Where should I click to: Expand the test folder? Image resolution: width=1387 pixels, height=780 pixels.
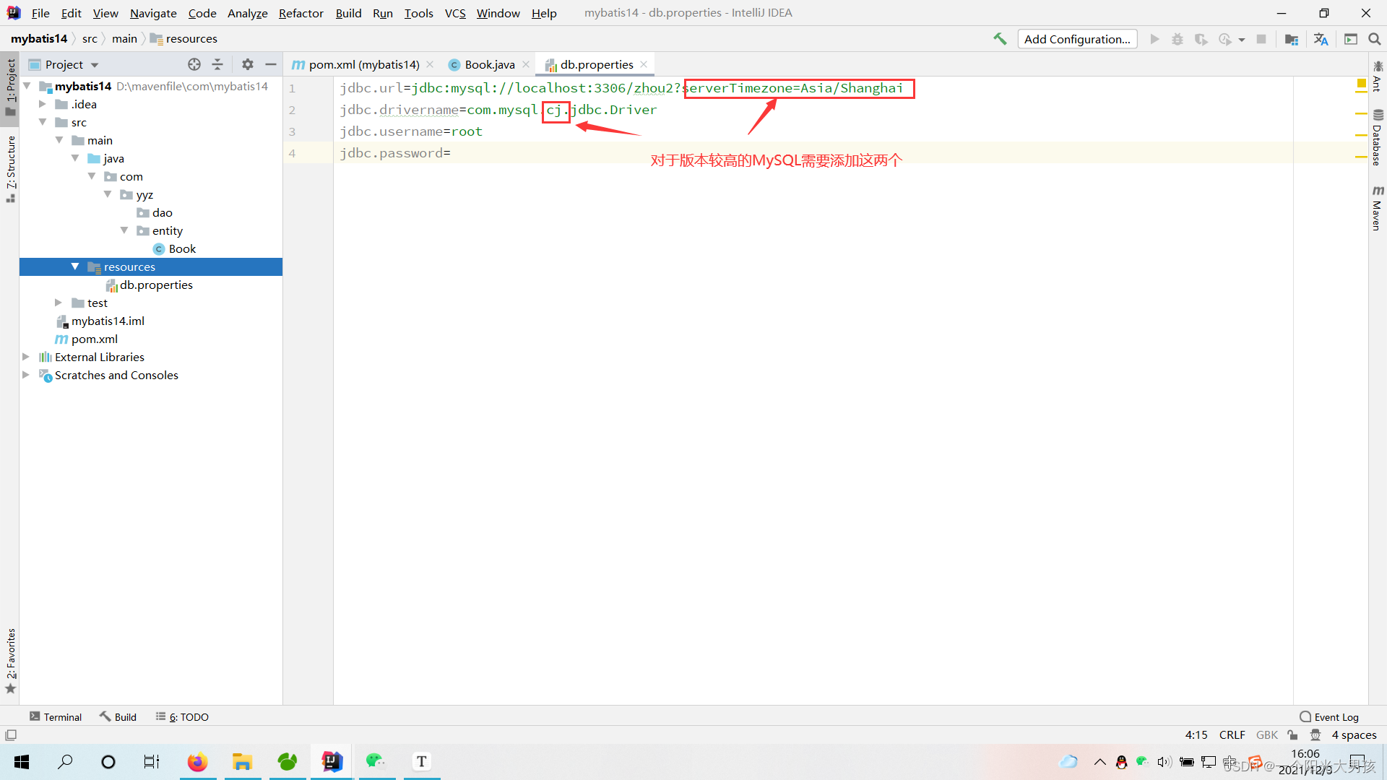tap(59, 303)
